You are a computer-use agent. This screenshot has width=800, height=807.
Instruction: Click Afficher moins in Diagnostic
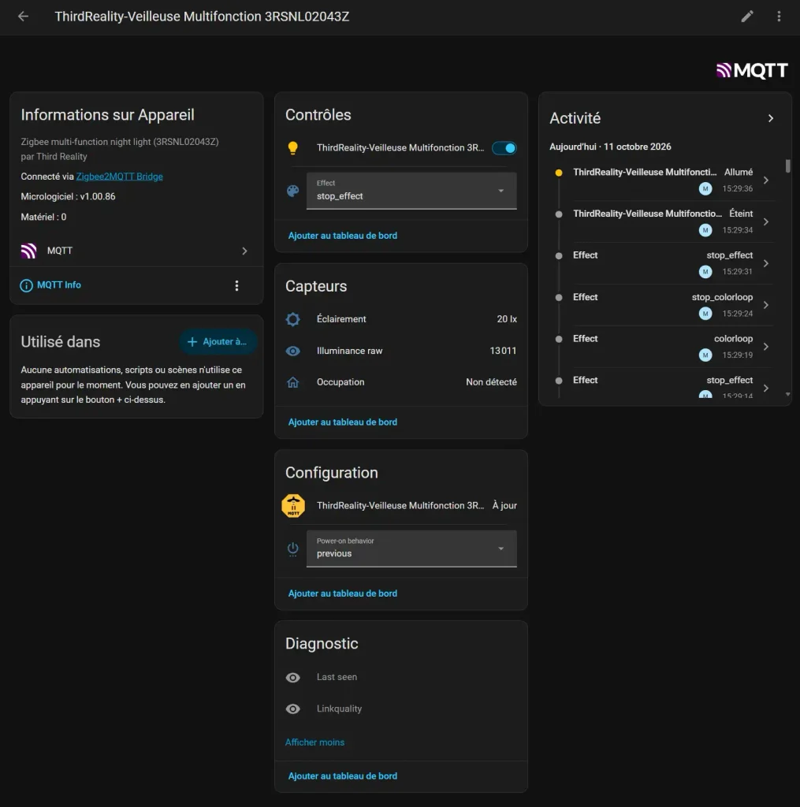point(315,742)
